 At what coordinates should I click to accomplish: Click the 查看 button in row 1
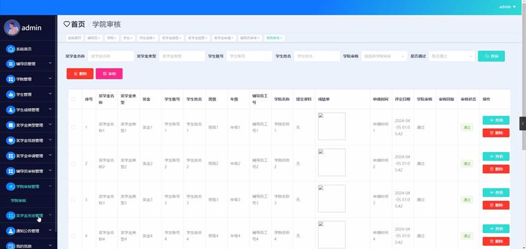pos(496,120)
